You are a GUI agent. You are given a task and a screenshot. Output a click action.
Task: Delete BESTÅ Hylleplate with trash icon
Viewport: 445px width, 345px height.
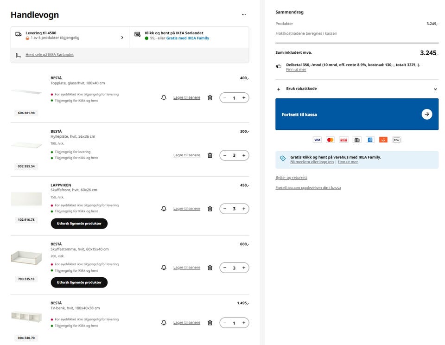point(210,155)
